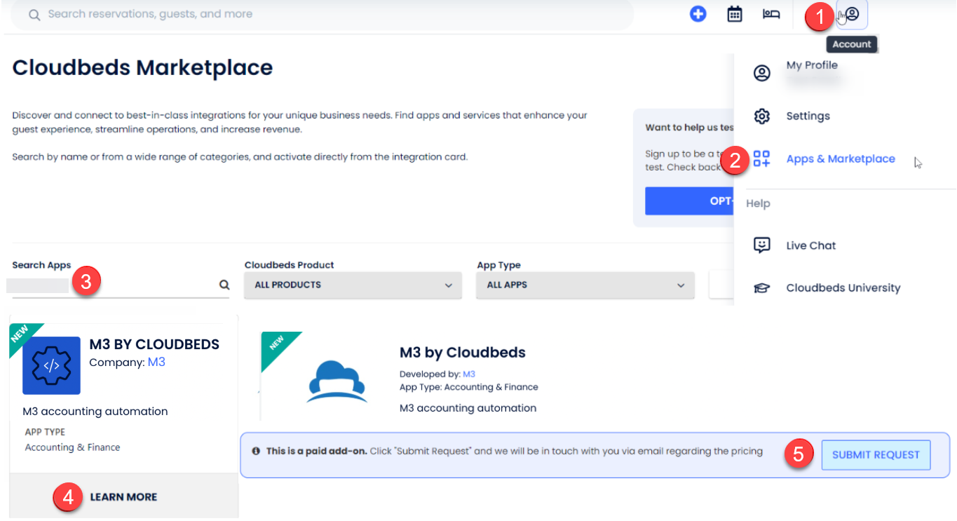Select My Profile from account menu

coord(811,65)
